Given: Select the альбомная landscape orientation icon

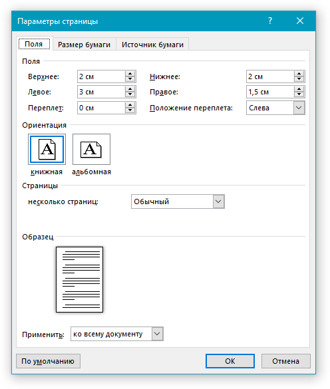Looking at the screenshot, I should 91,150.
